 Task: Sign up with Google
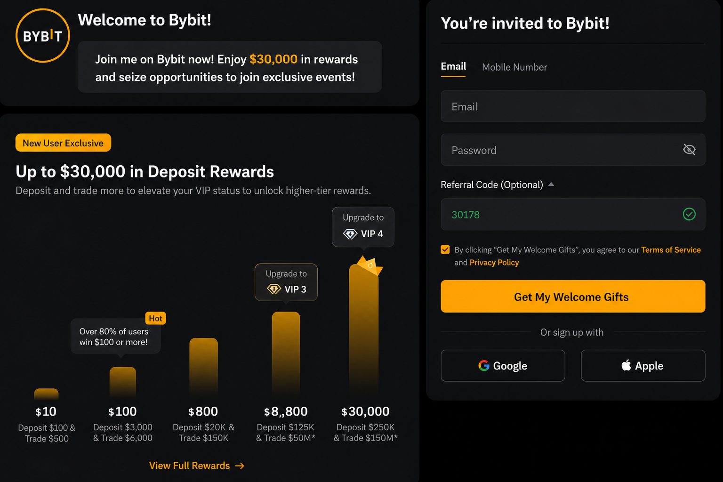point(503,366)
